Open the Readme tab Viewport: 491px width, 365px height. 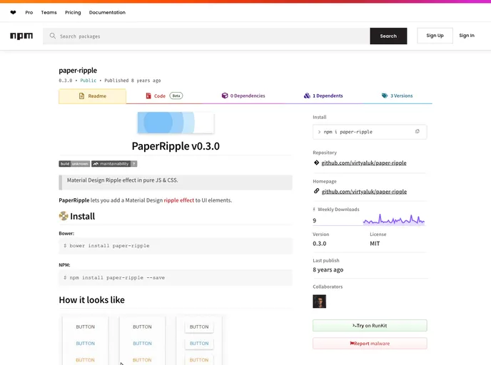tap(92, 96)
